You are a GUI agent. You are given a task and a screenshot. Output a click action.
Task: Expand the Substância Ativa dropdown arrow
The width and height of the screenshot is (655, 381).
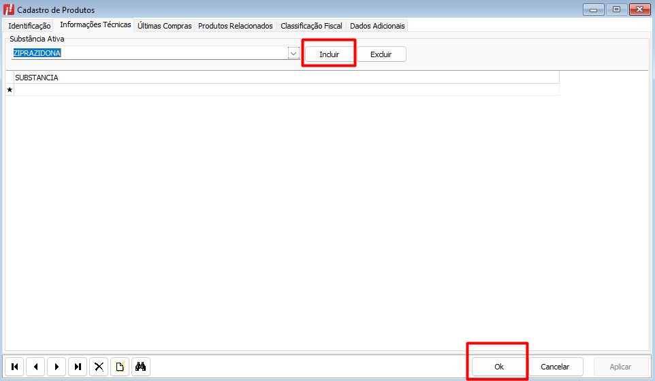(293, 53)
